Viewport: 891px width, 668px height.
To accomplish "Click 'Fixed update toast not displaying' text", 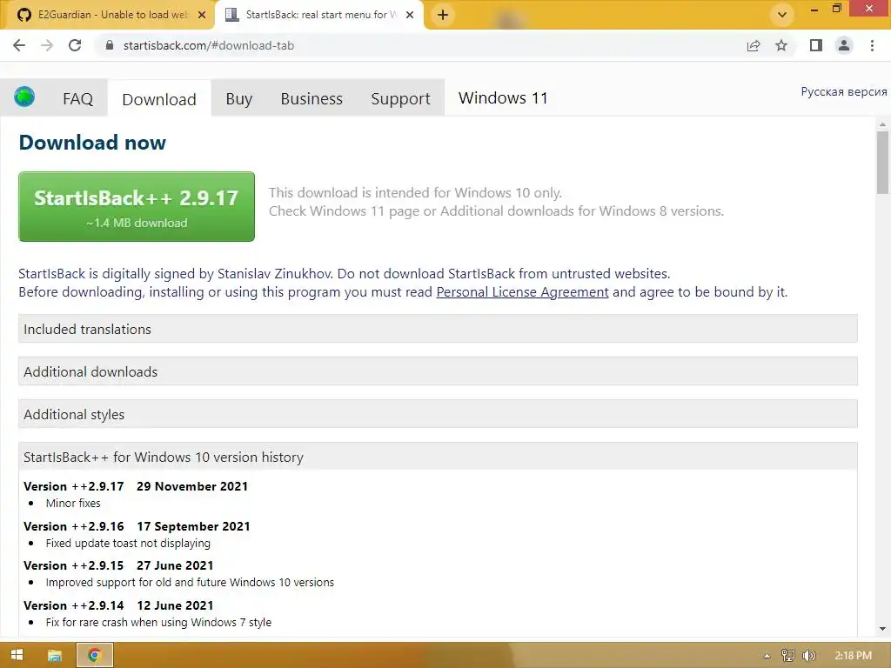I will (x=128, y=543).
